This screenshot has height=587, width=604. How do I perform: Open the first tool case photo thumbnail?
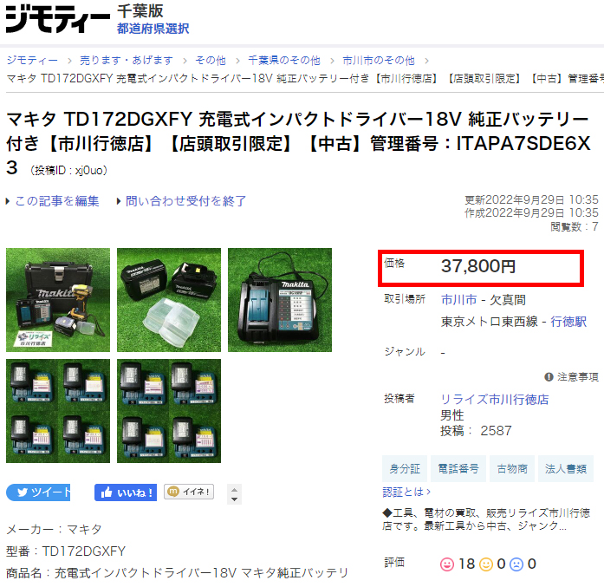point(58,299)
